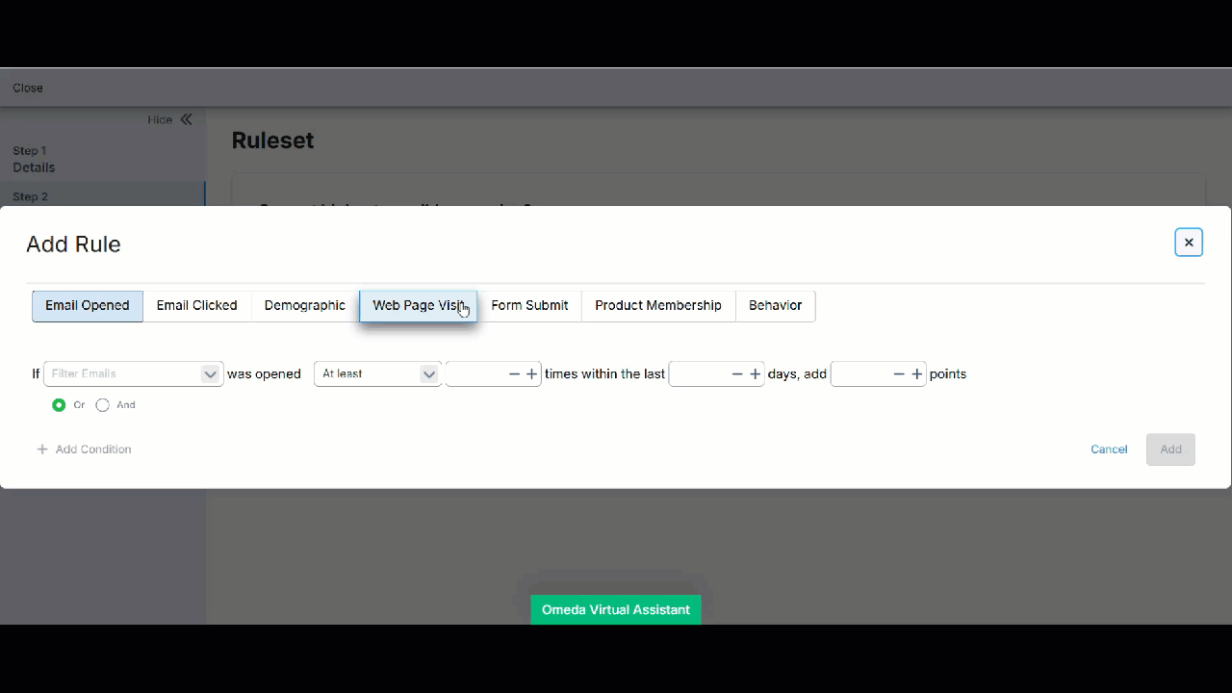Select the And radio button
This screenshot has width=1232, height=693.
pyautogui.click(x=103, y=405)
